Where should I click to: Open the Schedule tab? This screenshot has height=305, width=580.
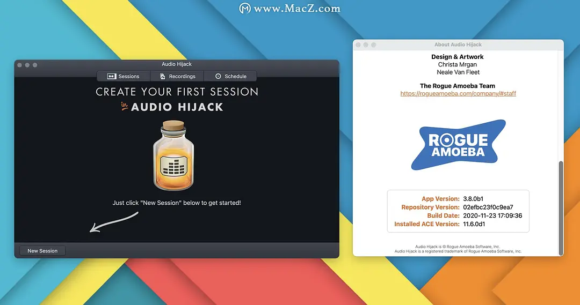point(230,76)
